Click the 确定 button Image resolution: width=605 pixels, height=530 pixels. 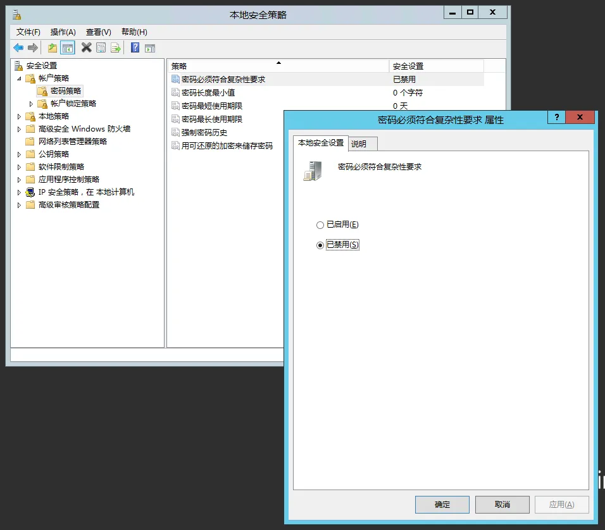pos(442,504)
